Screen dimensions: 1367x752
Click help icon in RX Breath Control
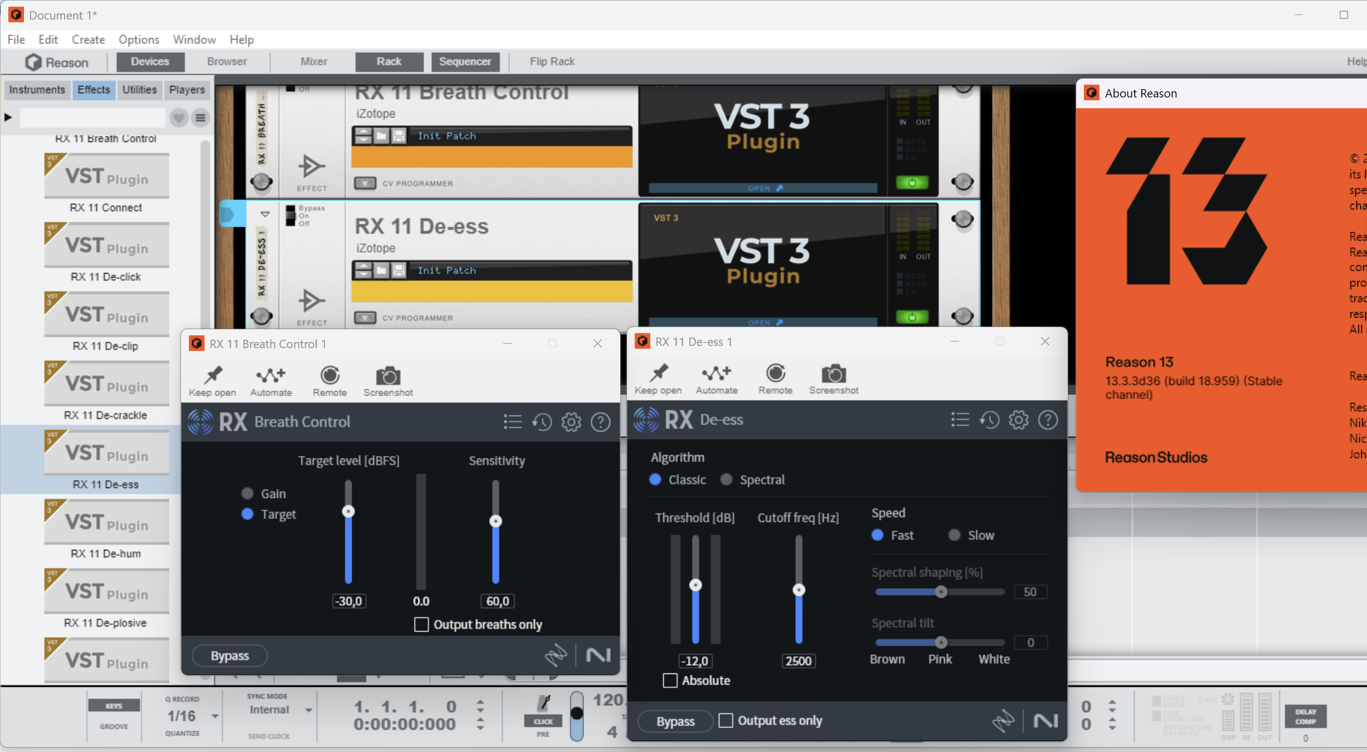click(600, 422)
